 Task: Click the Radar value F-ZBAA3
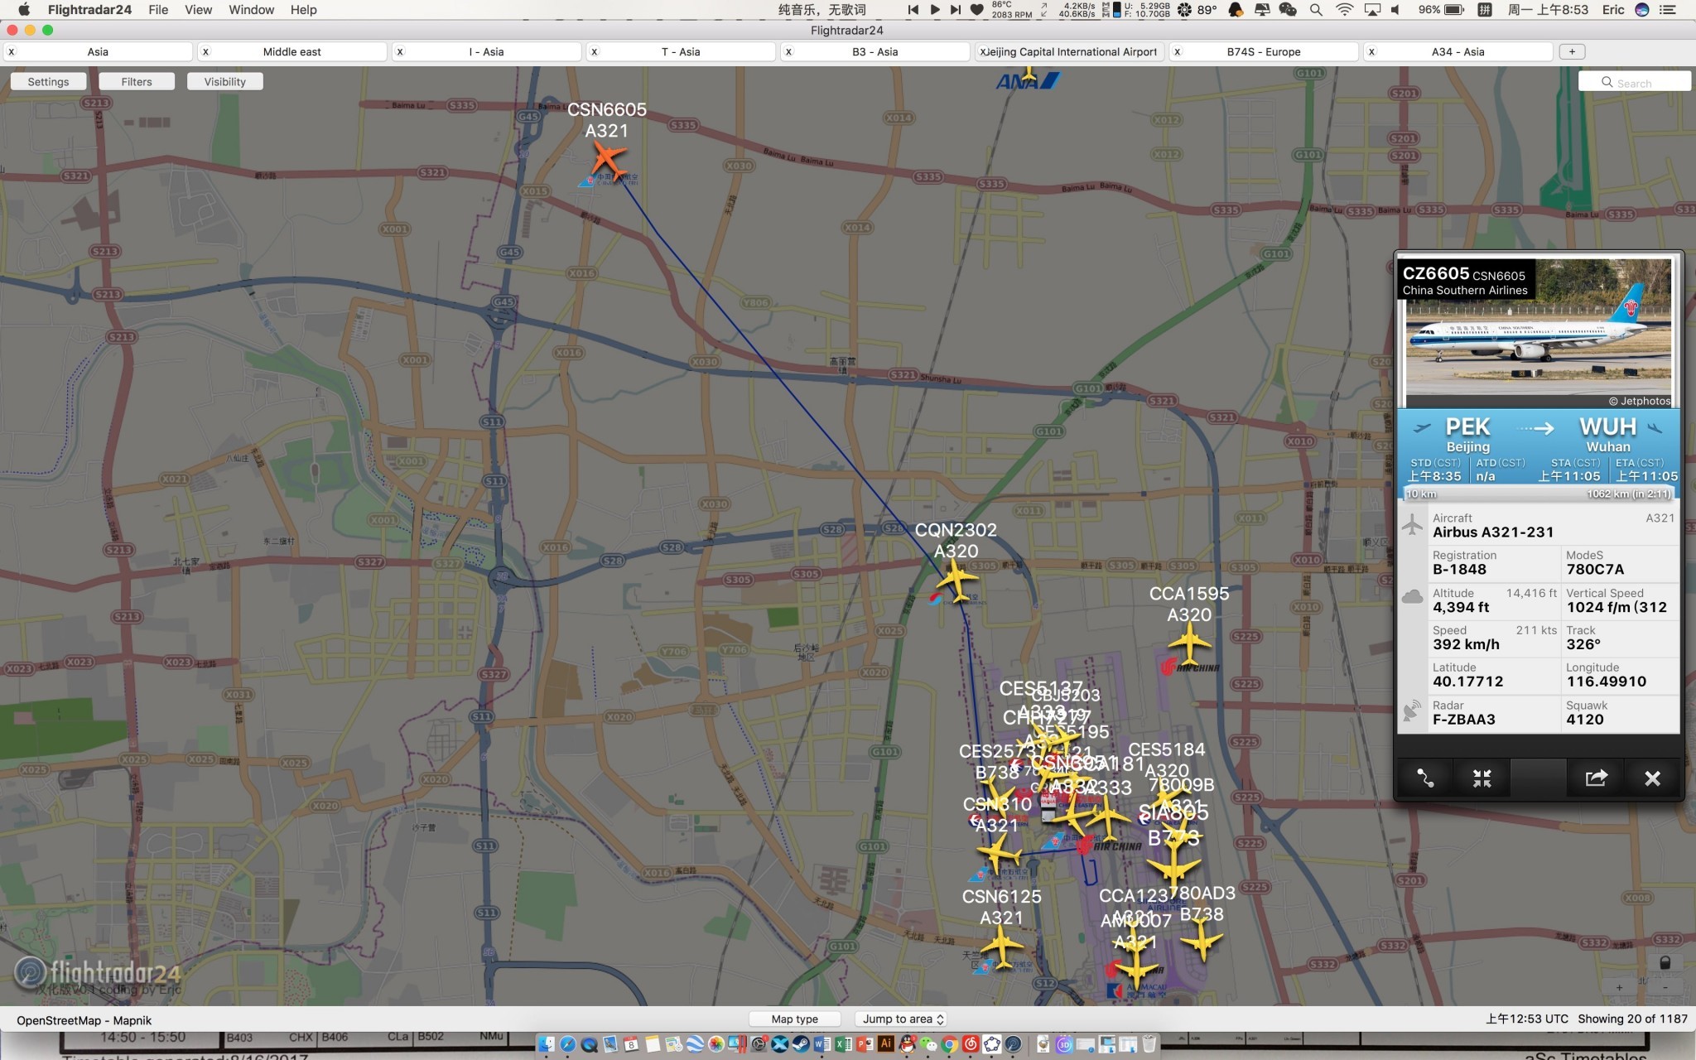coord(1464,720)
